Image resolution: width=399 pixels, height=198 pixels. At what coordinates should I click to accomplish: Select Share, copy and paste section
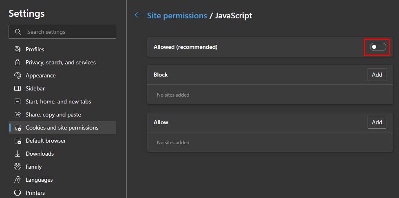(x=62, y=114)
